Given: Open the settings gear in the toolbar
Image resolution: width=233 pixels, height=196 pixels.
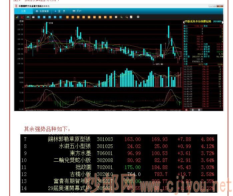Looking at the screenshot, I should (x=138, y=17).
